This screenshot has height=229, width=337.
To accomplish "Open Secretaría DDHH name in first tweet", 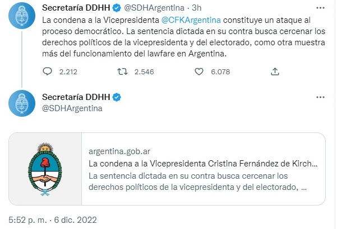I will coord(76,8).
